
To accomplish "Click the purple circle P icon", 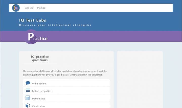I will (31, 37).
